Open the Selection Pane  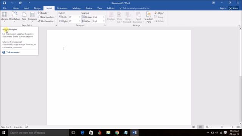point(149,17)
